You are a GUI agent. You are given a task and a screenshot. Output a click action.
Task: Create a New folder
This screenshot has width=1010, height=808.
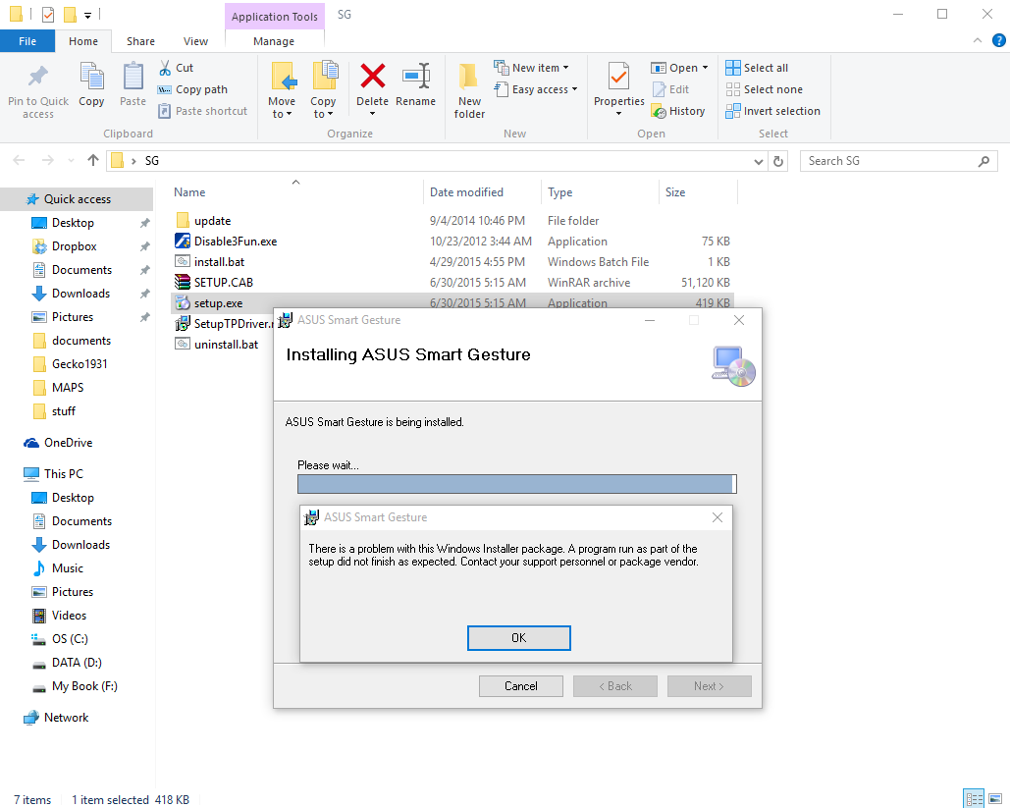[469, 90]
